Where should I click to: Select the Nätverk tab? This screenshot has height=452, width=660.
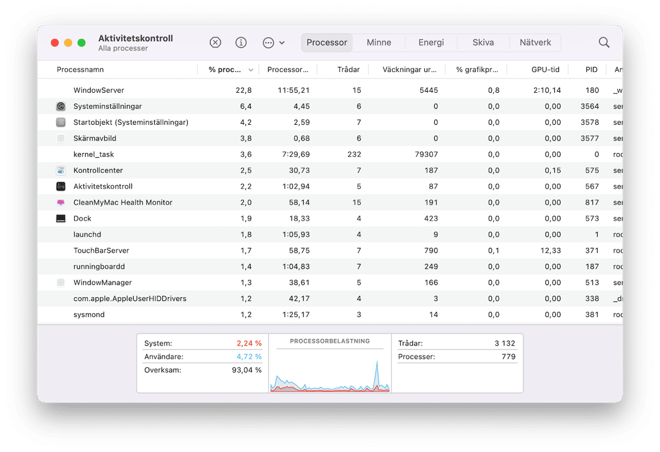point(535,42)
